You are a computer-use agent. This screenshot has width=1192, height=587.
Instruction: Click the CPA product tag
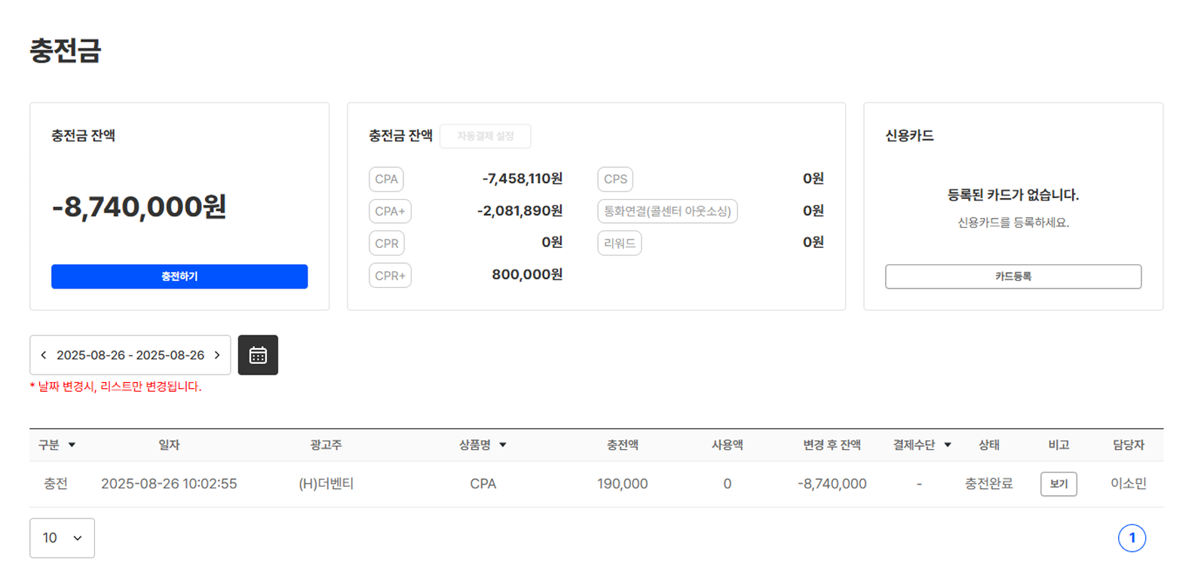386,179
